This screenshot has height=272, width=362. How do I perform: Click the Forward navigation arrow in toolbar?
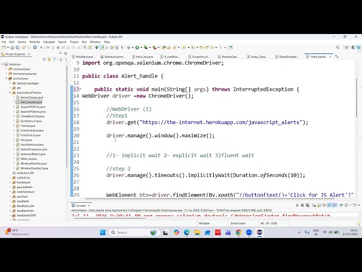pyautogui.click(x=221, y=48)
